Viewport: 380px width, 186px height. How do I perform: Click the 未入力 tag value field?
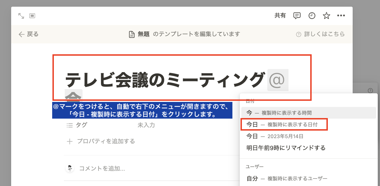coord(146,125)
